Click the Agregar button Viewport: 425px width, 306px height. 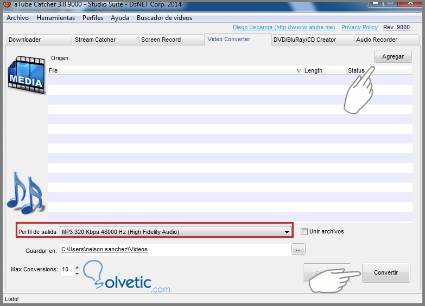pos(393,56)
